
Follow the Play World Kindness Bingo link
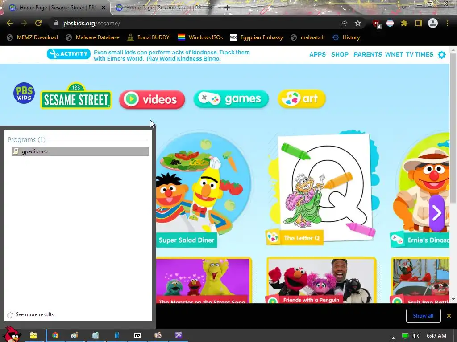[x=183, y=58]
